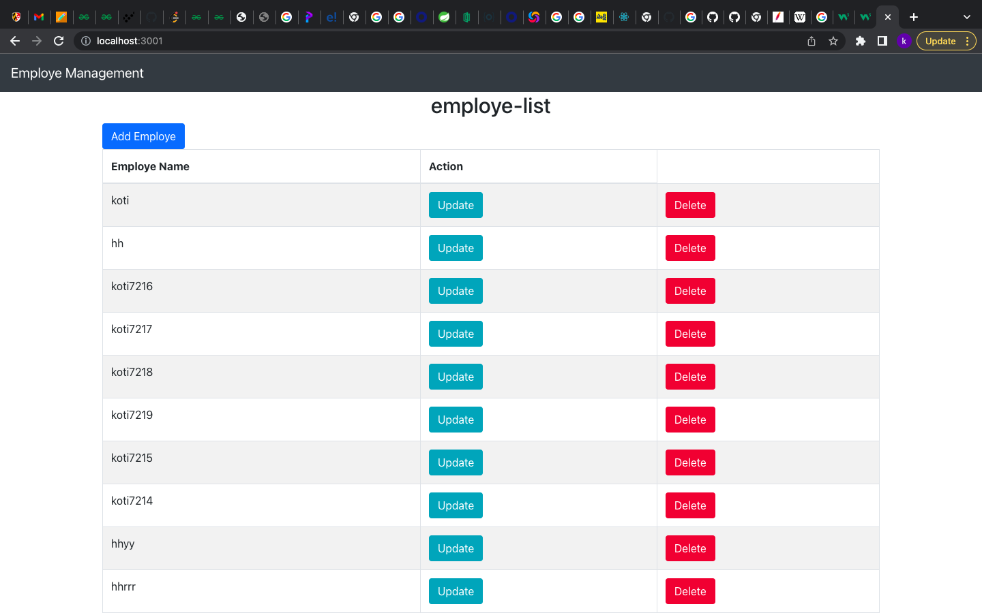Viewport: 982px width, 613px height.
Task: Click the browser extensions puzzle icon
Action: coord(860,41)
